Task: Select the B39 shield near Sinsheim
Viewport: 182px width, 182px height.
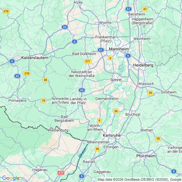Action: (x=150, y=93)
